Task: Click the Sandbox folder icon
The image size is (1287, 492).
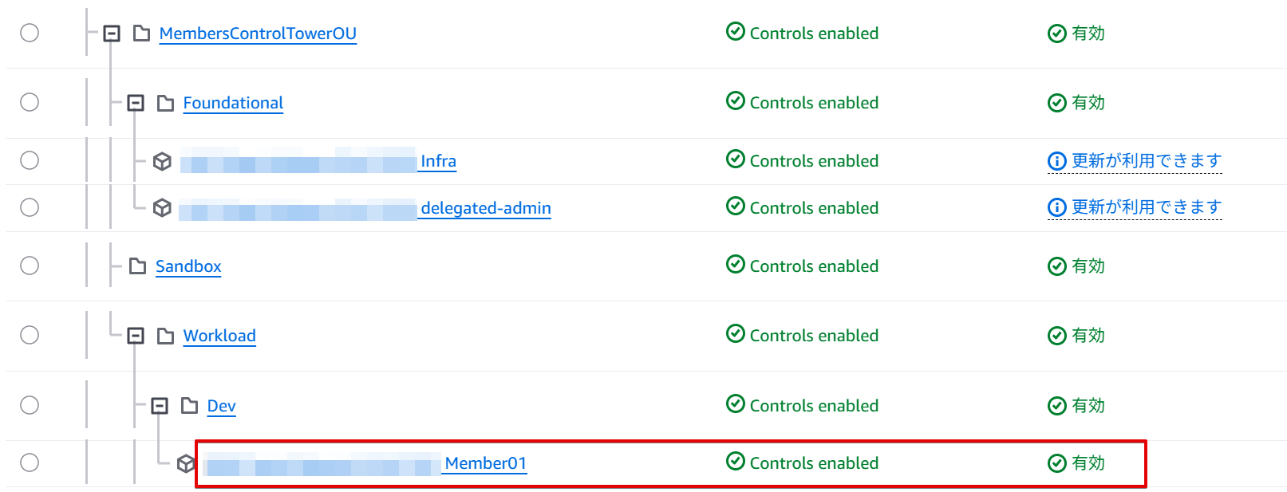Action: click(138, 266)
